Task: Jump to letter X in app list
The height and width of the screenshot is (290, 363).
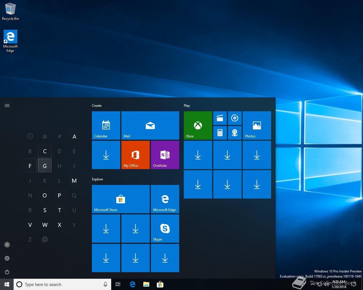Action: pos(60,225)
